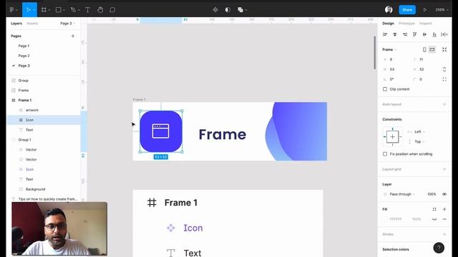The height and width of the screenshot is (257, 458).
Task: Select the Background layer
Action: [x=44, y=189]
